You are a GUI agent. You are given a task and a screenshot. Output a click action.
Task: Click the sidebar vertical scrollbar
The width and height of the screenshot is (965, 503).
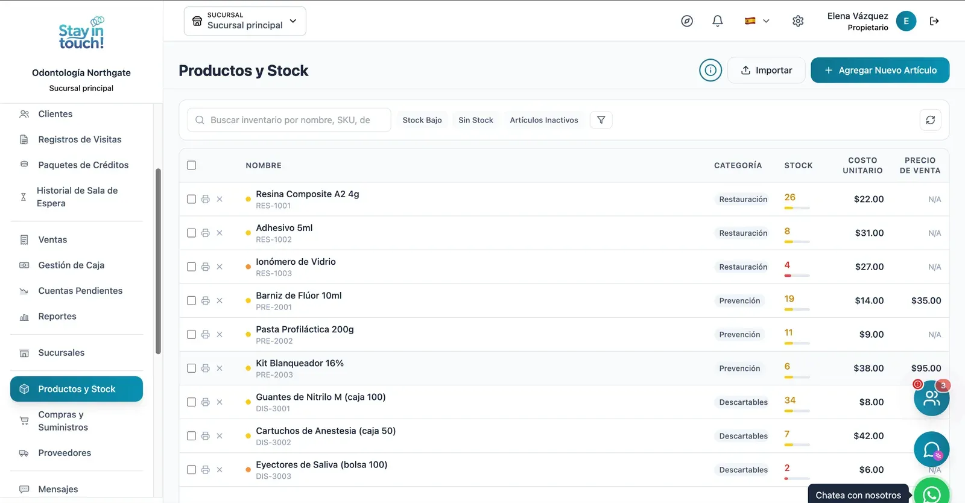(158, 261)
